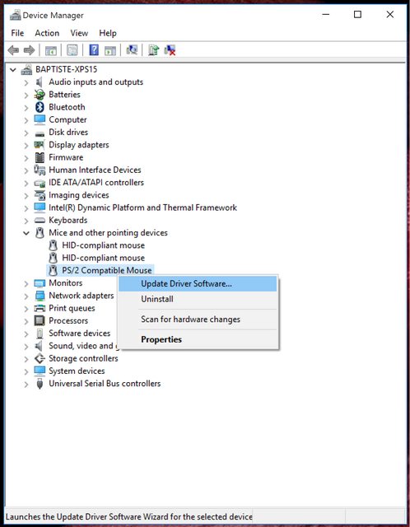The height and width of the screenshot is (527, 410).
Task: Click the Firmware chip icon
Action: (x=40, y=157)
